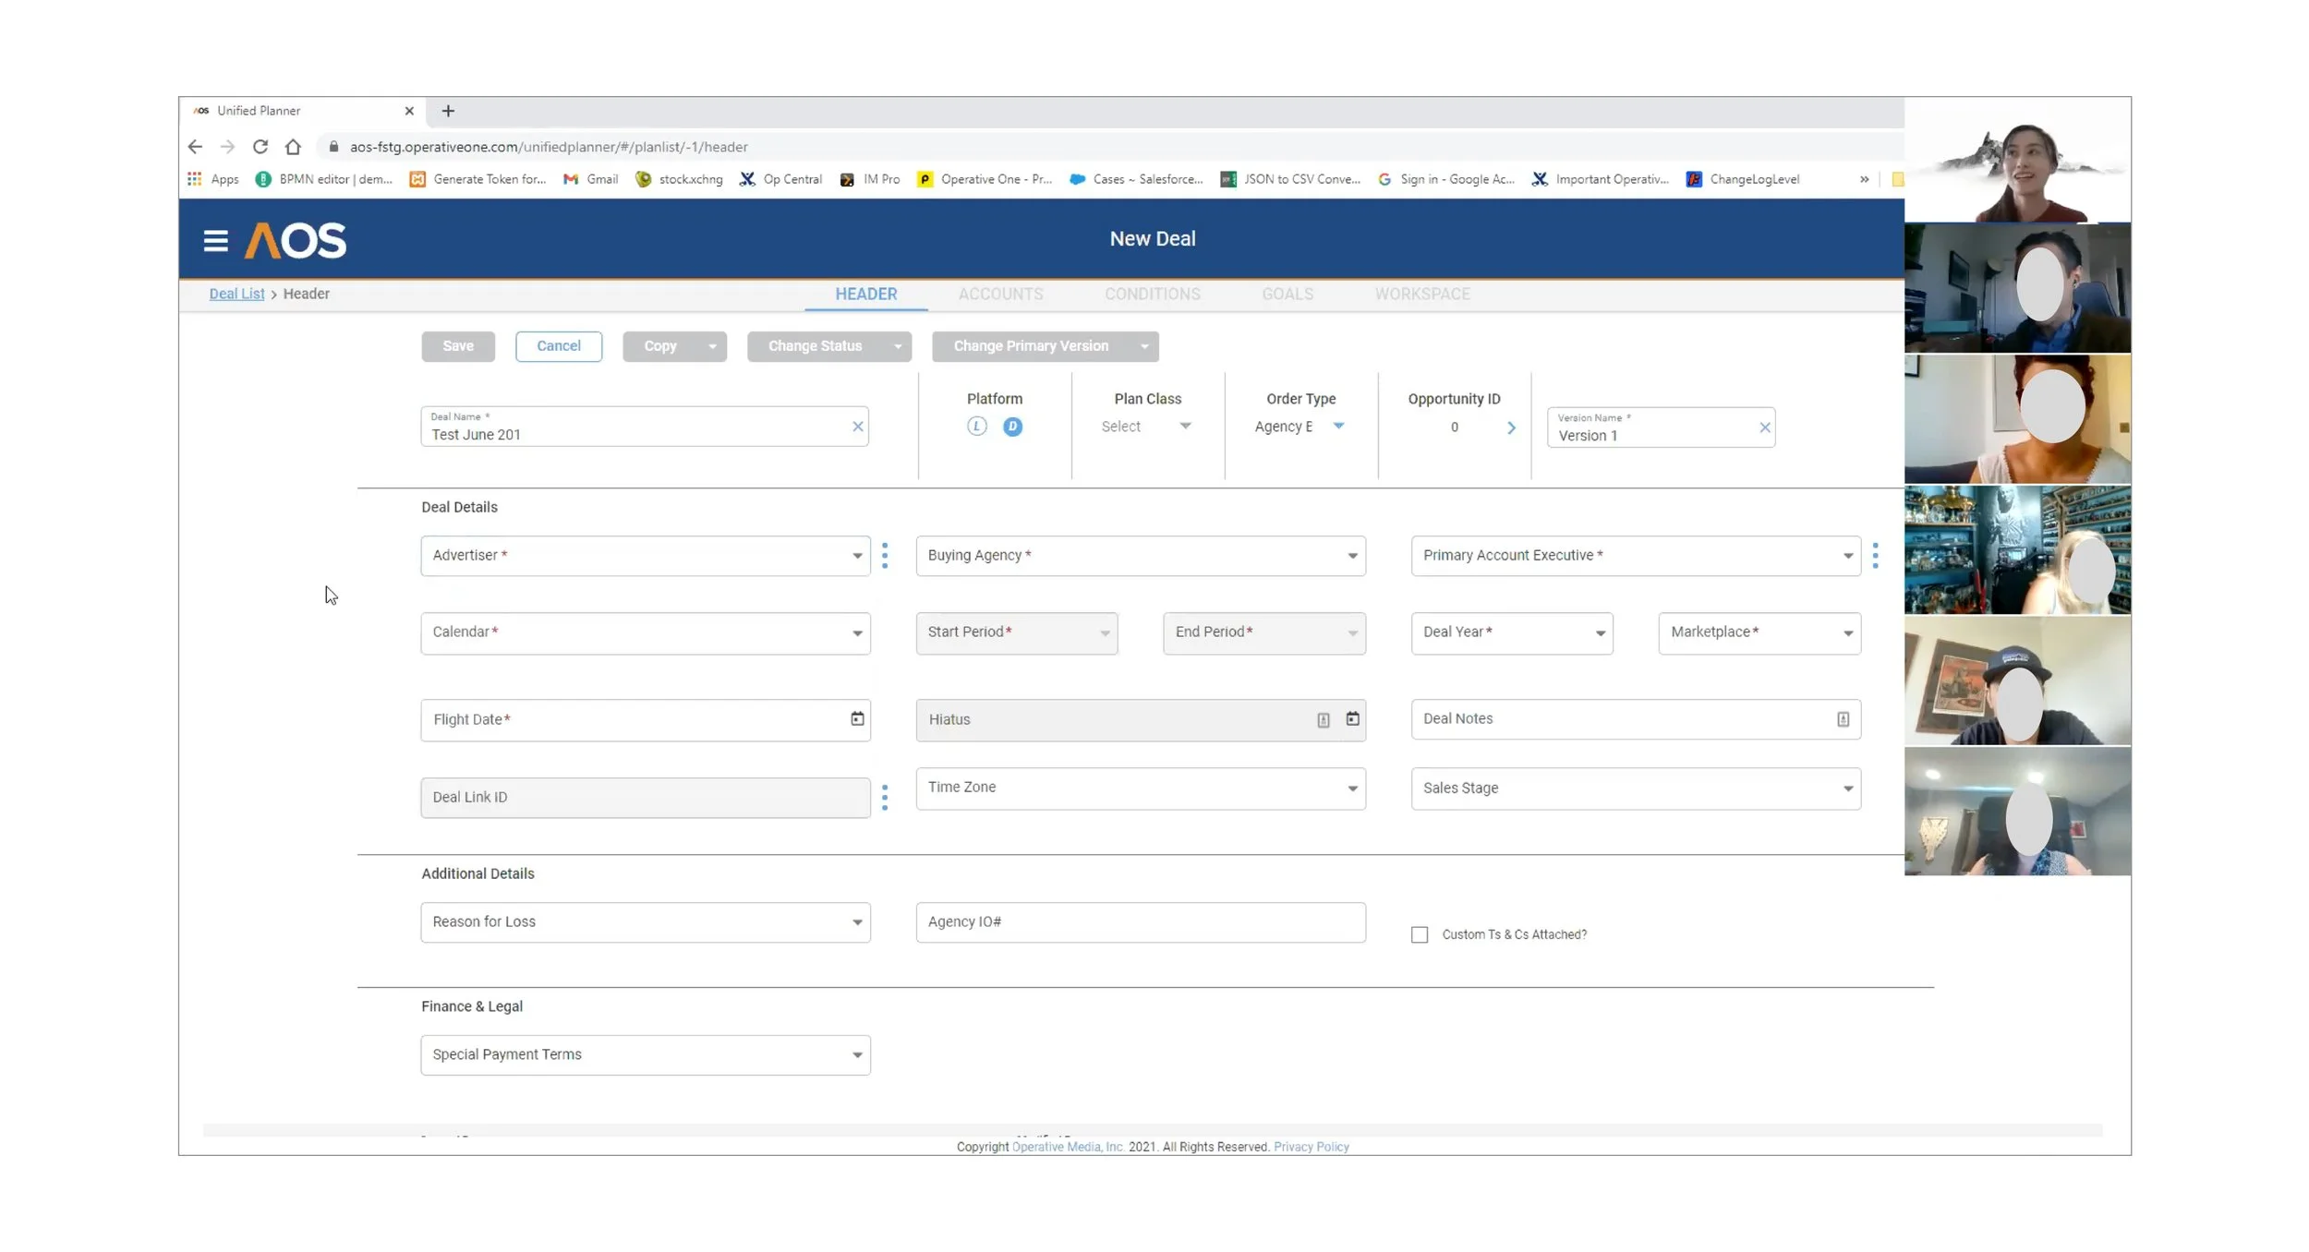Screen dimensions: 2309x1252
Task: Select the L platform option
Action: pyautogui.click(x=976, y=427)
